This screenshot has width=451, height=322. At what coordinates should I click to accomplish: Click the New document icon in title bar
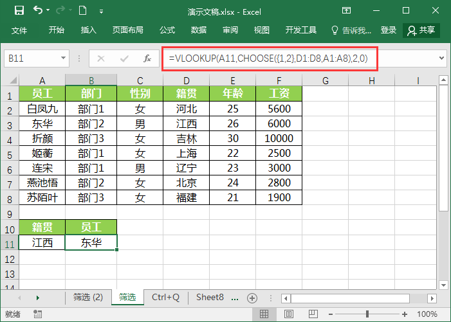[x=82, y=10]
